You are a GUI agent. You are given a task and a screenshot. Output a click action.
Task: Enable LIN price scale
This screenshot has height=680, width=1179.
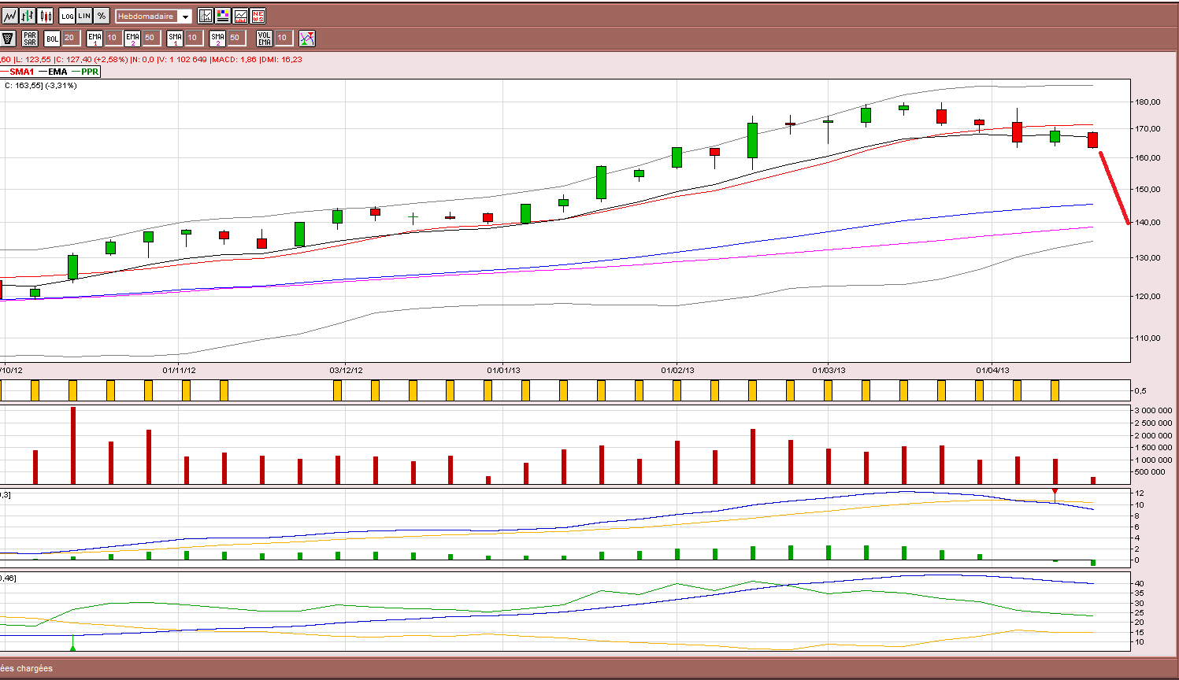(84, 16)
